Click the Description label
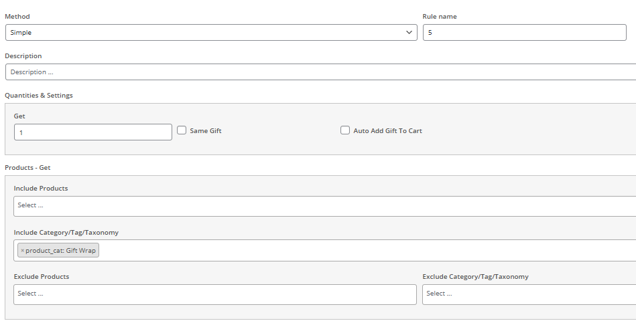The width and height of the screenshot is (636, 325). click(x=23, y=56)
